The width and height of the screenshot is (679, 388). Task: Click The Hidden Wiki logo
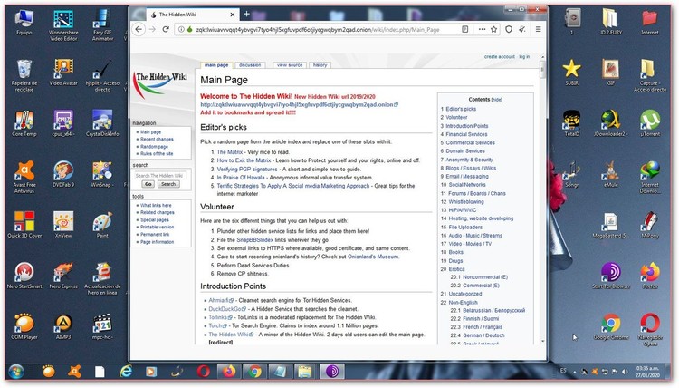pyautogui.click(x=161, y=84)
